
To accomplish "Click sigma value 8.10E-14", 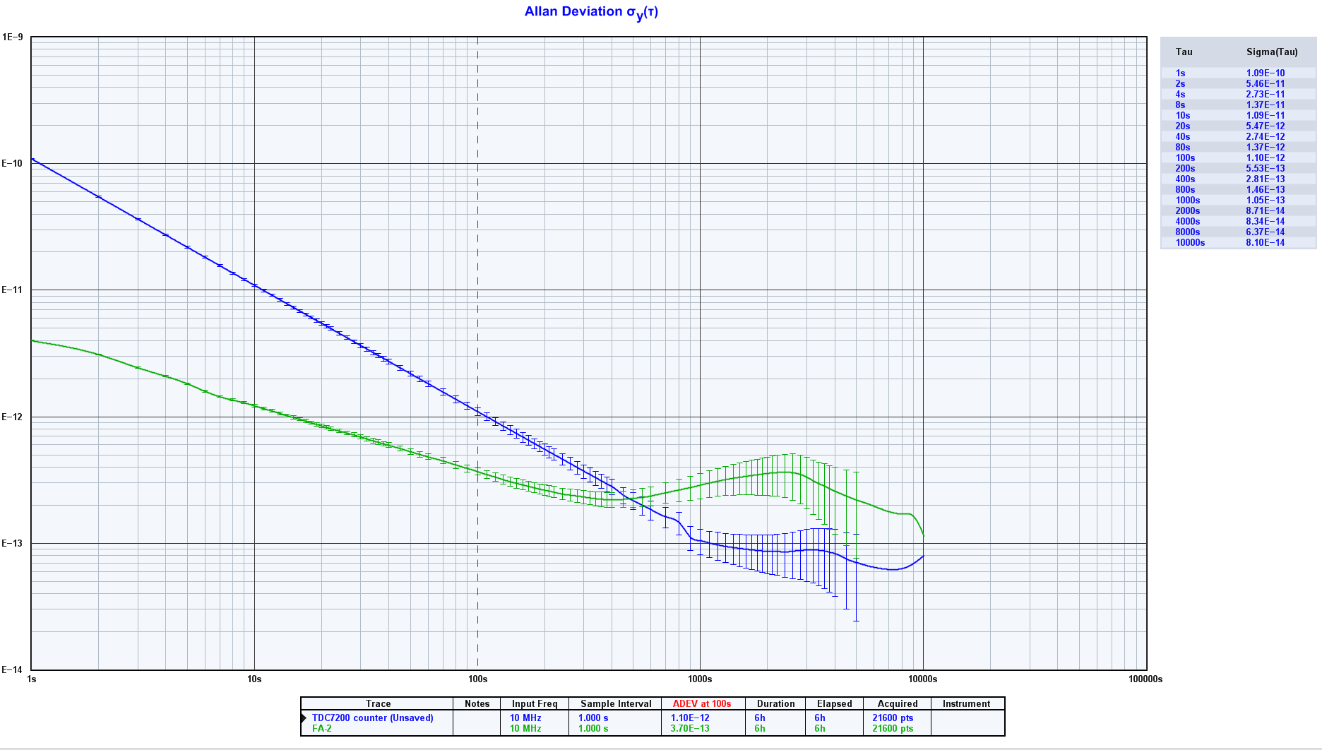I will click(1265, 242).
